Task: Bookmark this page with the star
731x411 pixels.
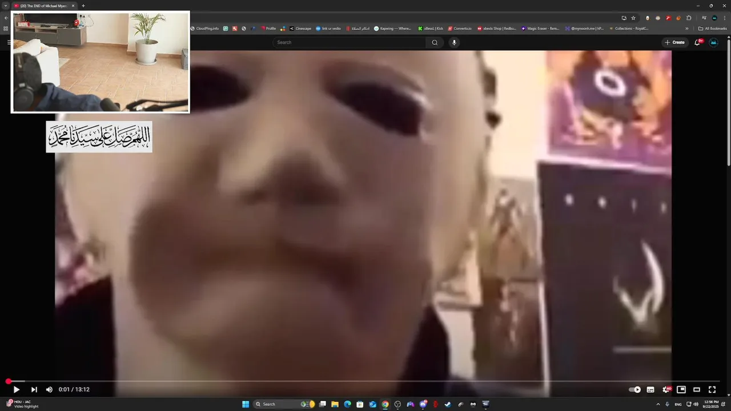Action: (x=633, y=18)
